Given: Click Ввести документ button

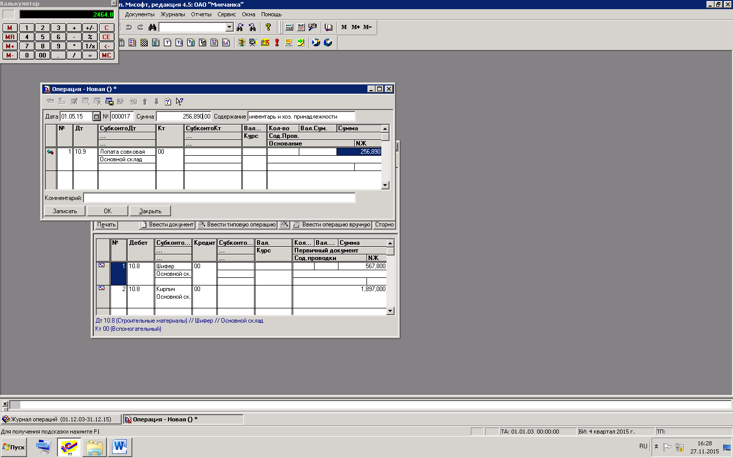Looking at the screenshot, I should [x=167, y=224].
